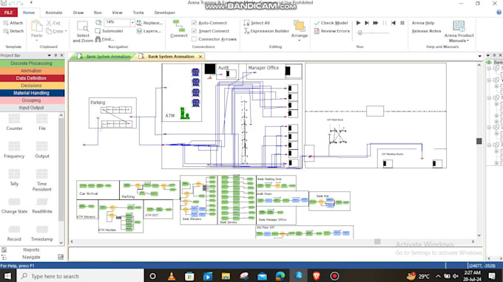
Task: Start the simulation with Go button
Action: (358, 23)
